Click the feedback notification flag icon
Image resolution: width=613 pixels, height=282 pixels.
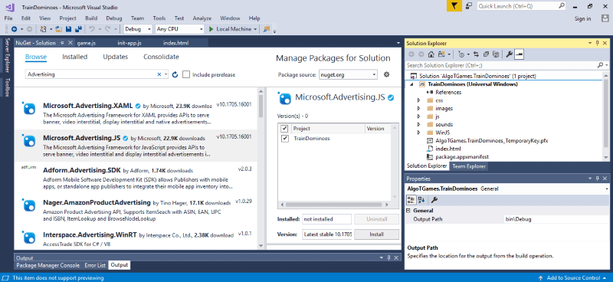[x=454, y=6]
